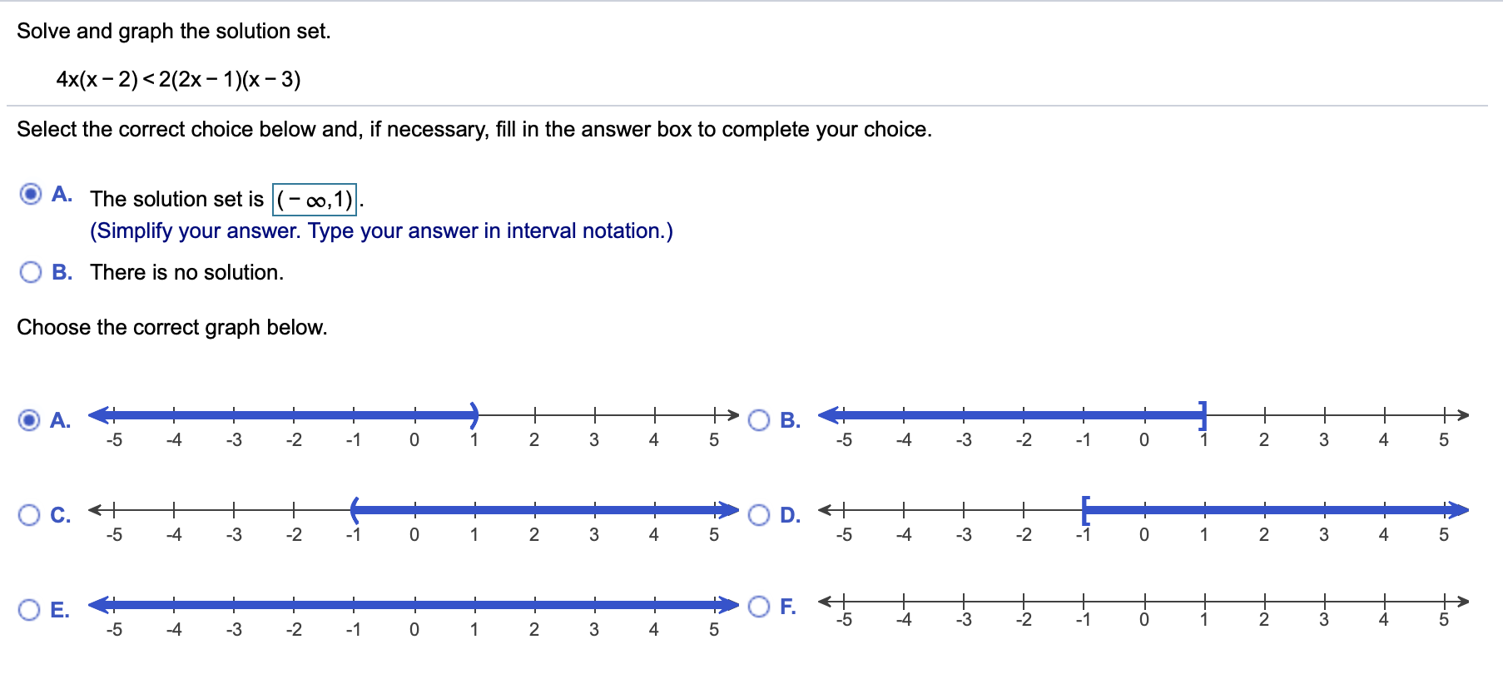Click the 'Simplify your answer' hint text

tap(381, 231)
